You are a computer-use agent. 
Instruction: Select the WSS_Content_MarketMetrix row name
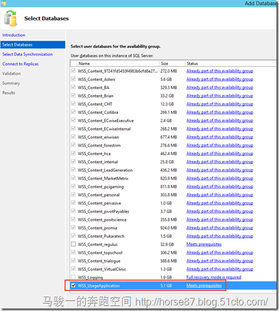(103, 178)
